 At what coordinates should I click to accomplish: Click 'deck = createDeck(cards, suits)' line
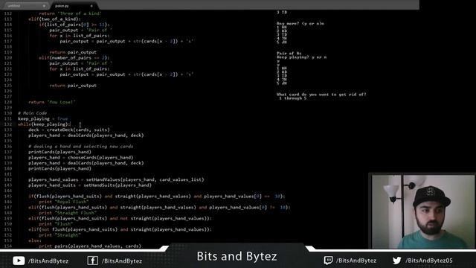[69, 130]
